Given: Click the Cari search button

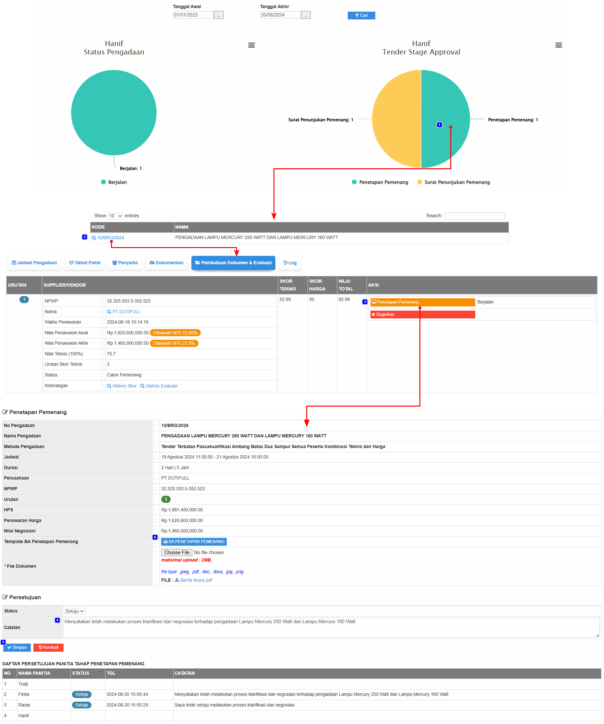Looking at the screenshot, I should (x=361, y=16).
